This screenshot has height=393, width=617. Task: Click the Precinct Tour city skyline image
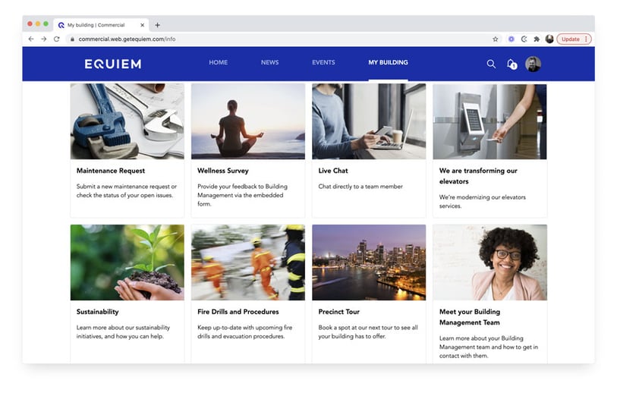[369, 262]
